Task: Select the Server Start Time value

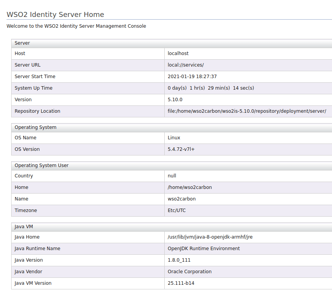Action: [x=192, y=77]
